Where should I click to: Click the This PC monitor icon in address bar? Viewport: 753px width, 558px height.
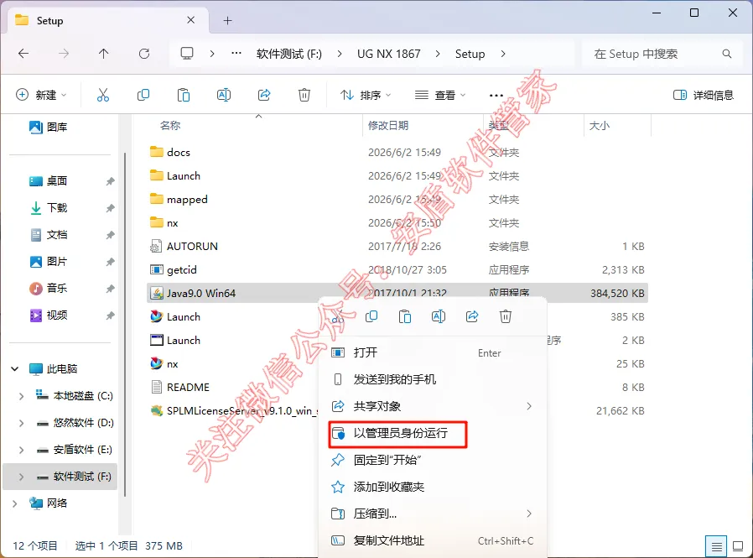click(187, 54)
